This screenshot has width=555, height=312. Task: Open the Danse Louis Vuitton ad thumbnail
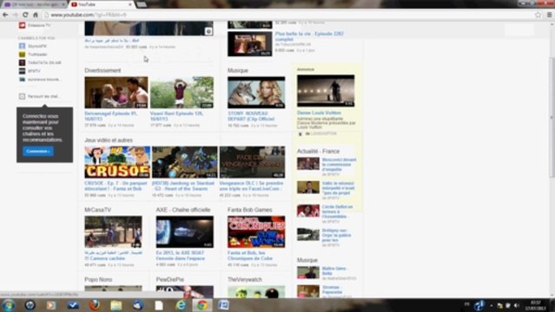tap(326, 91)
